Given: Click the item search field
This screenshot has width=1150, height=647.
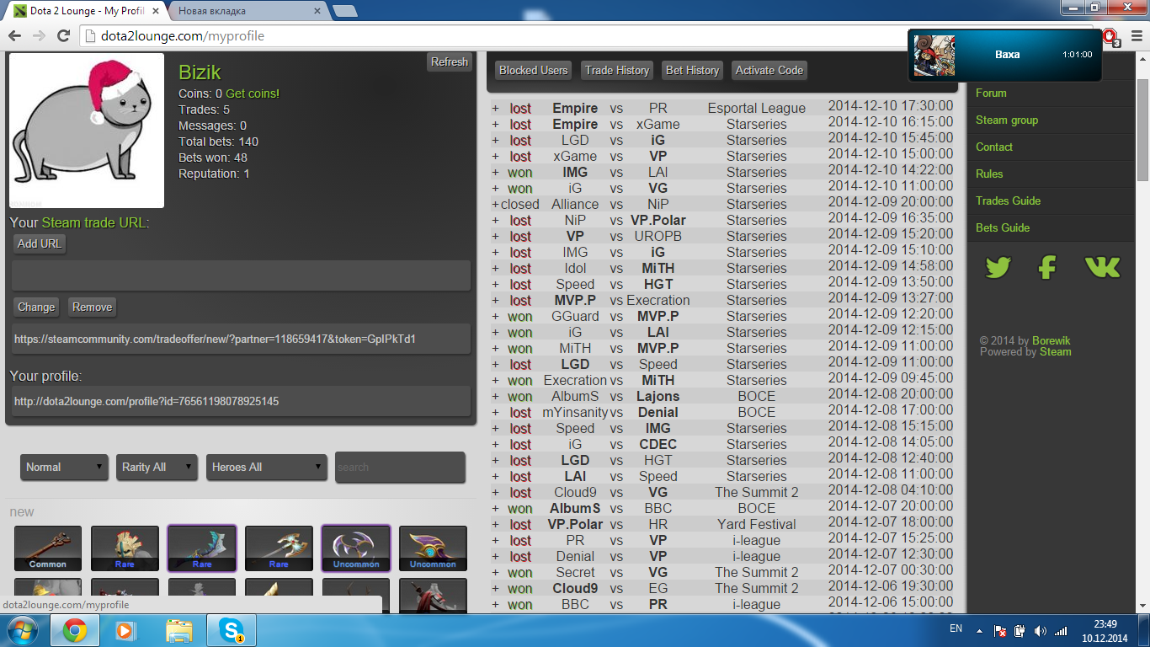Looking at the screenshot, I should coord(400,468).
